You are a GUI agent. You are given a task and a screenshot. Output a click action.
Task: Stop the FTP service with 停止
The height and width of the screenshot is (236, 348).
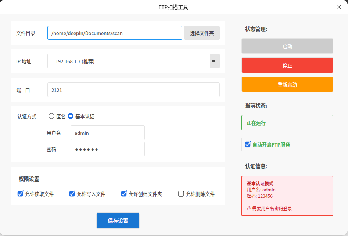(287, 65)
